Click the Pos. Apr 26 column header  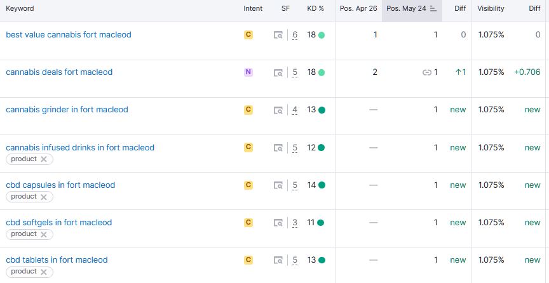359,9
